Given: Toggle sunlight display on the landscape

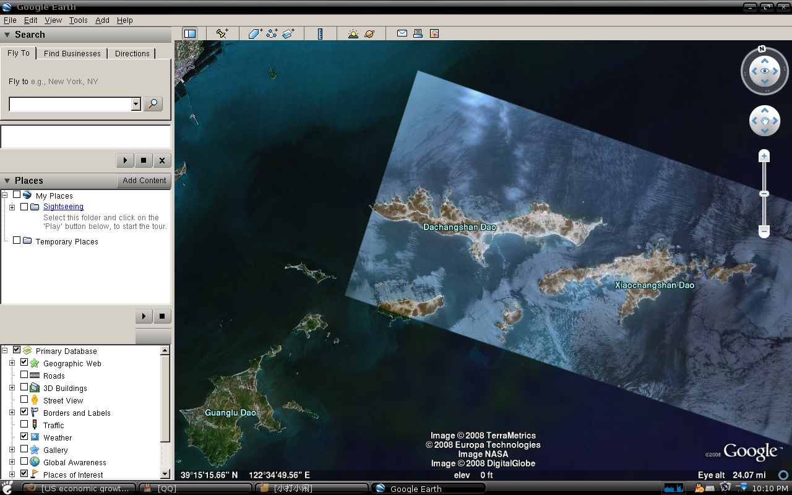Looking at the screenshot, I should pyautogui.click(x=353, y=34).
